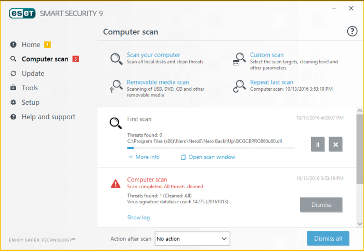Click the 4:03:07 PM timestamp

(x=320, y=118)
